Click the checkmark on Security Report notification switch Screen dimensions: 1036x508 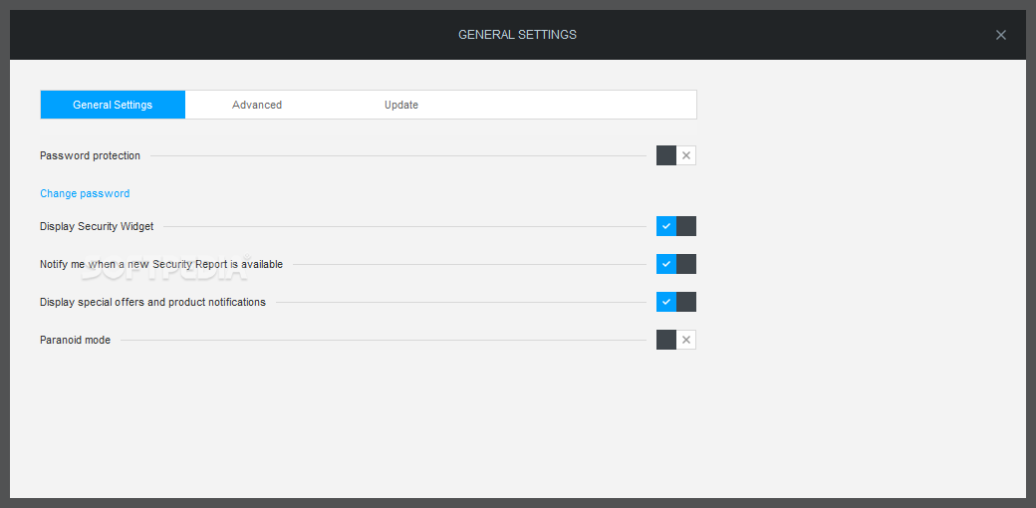[666, 264]
